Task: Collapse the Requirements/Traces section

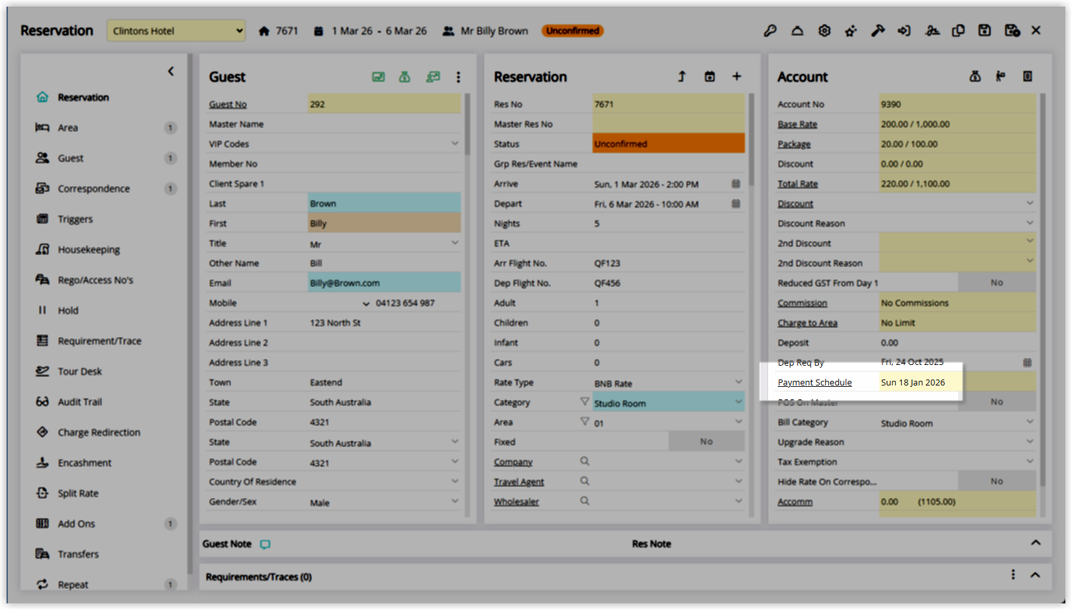Action: [x=1036, y=575]
